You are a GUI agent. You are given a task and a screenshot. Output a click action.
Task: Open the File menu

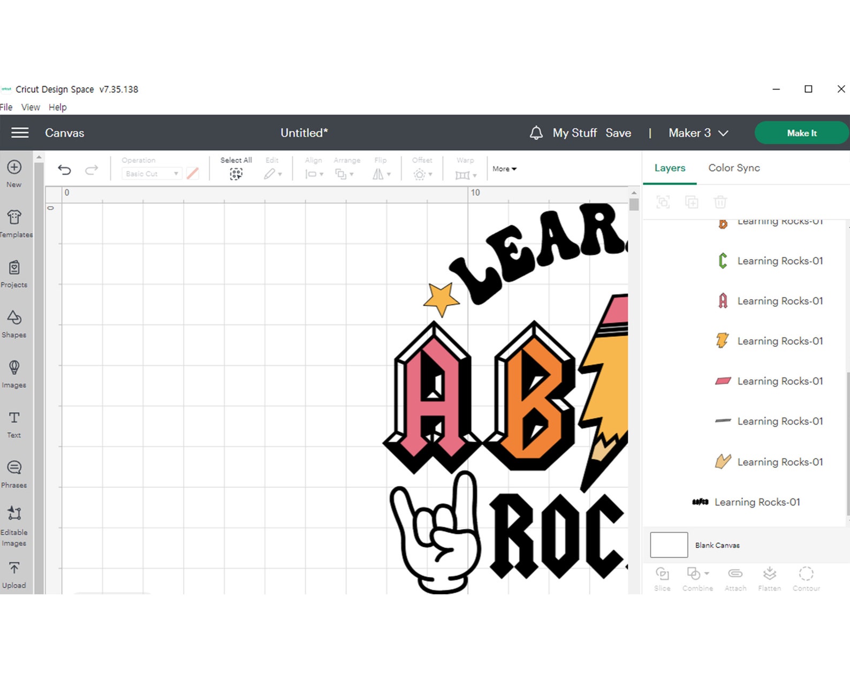(x=6, y=107)
